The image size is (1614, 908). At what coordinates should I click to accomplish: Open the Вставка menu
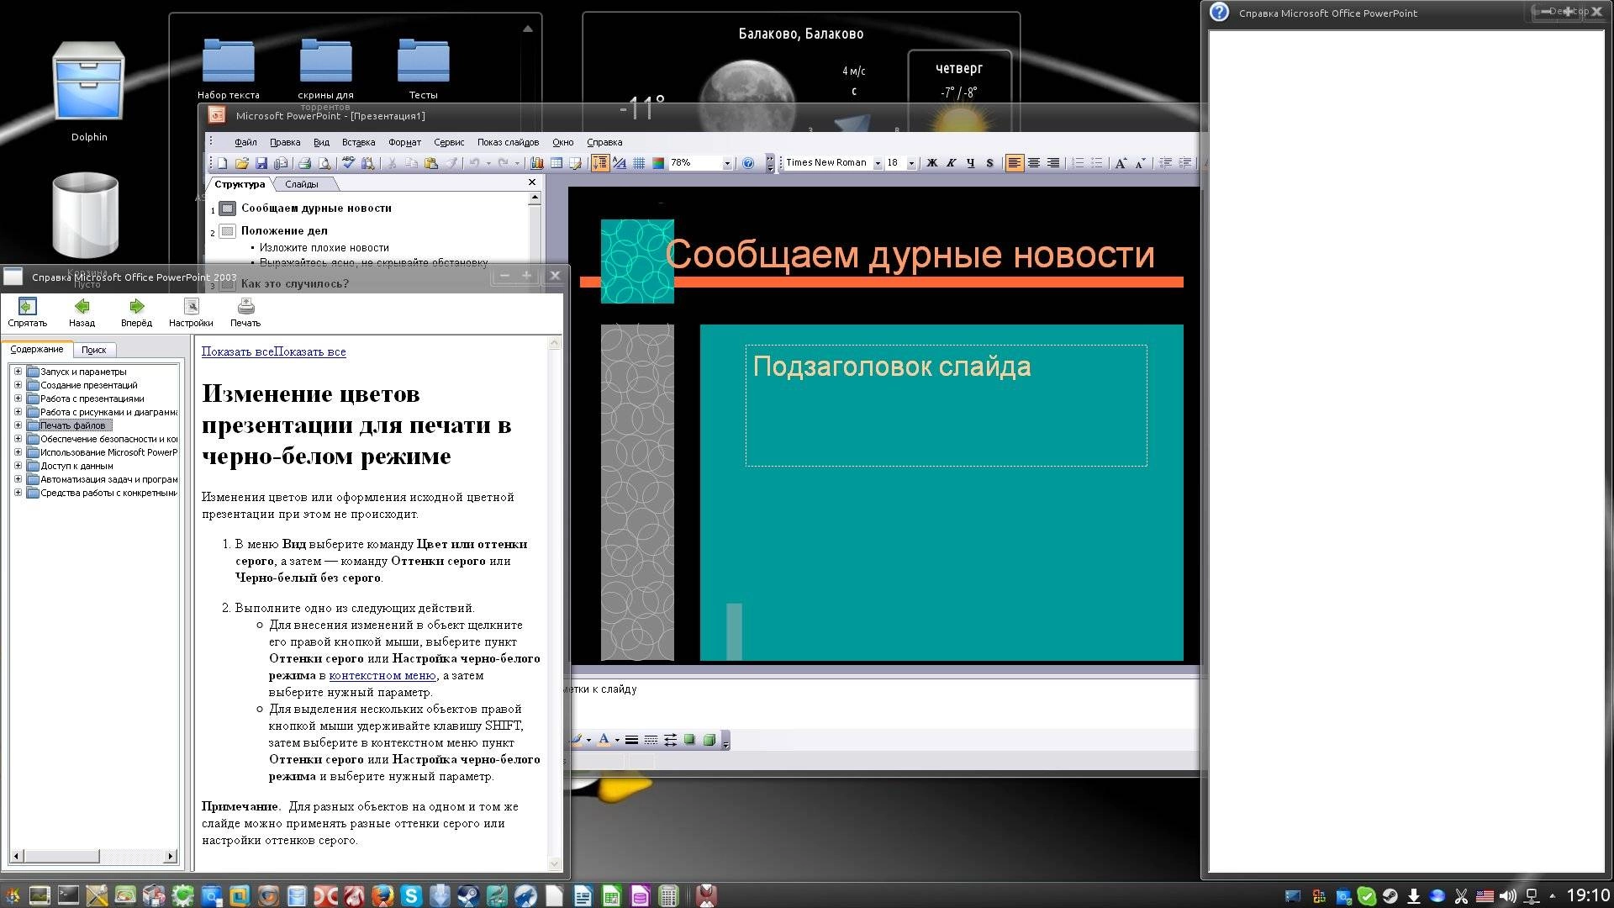pyautogui.click(x=358, y=142)
